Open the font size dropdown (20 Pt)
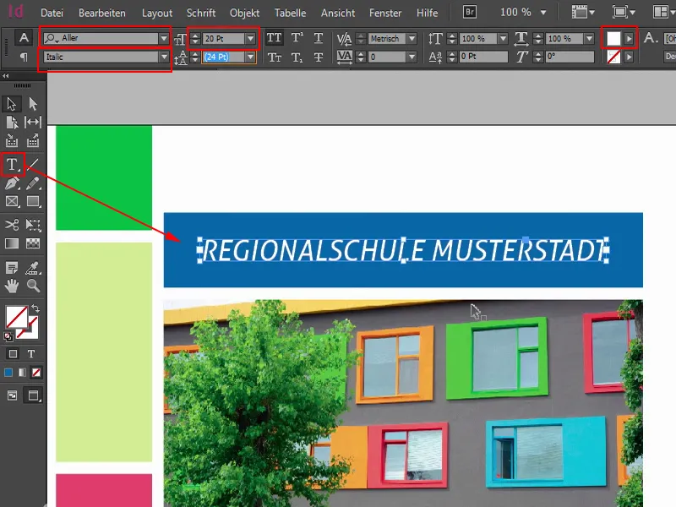The width and height of the screenshot is (676, 507). pos(250,38)
